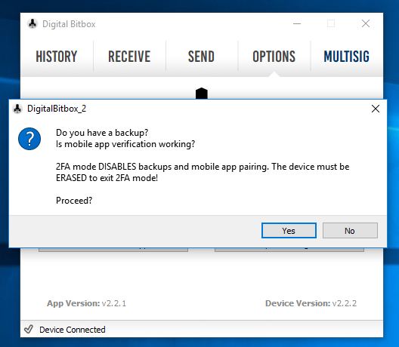Close the DigitalBitbox_2 dialog

376,109
